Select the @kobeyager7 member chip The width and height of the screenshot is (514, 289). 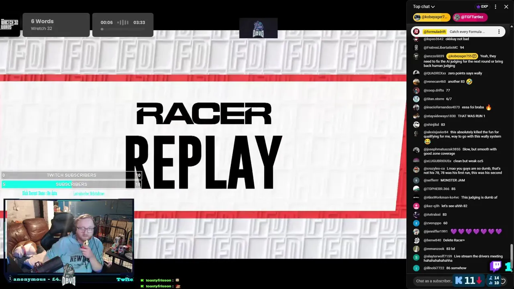(431, 17)
